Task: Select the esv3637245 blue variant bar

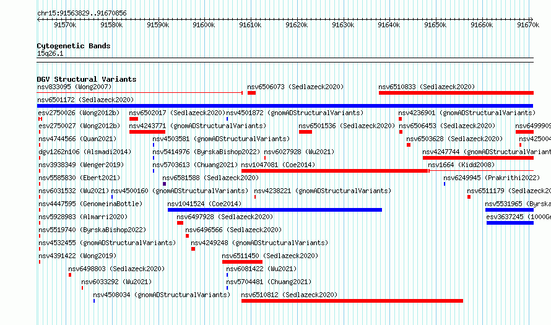Action: point(510,223)
